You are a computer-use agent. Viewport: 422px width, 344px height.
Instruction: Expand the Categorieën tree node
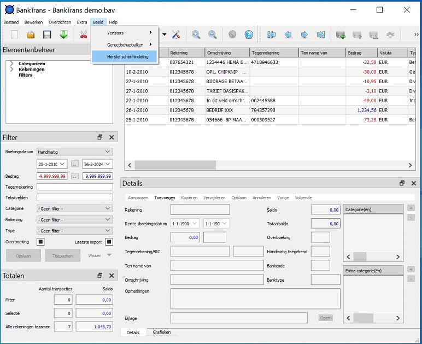point(12,64)
